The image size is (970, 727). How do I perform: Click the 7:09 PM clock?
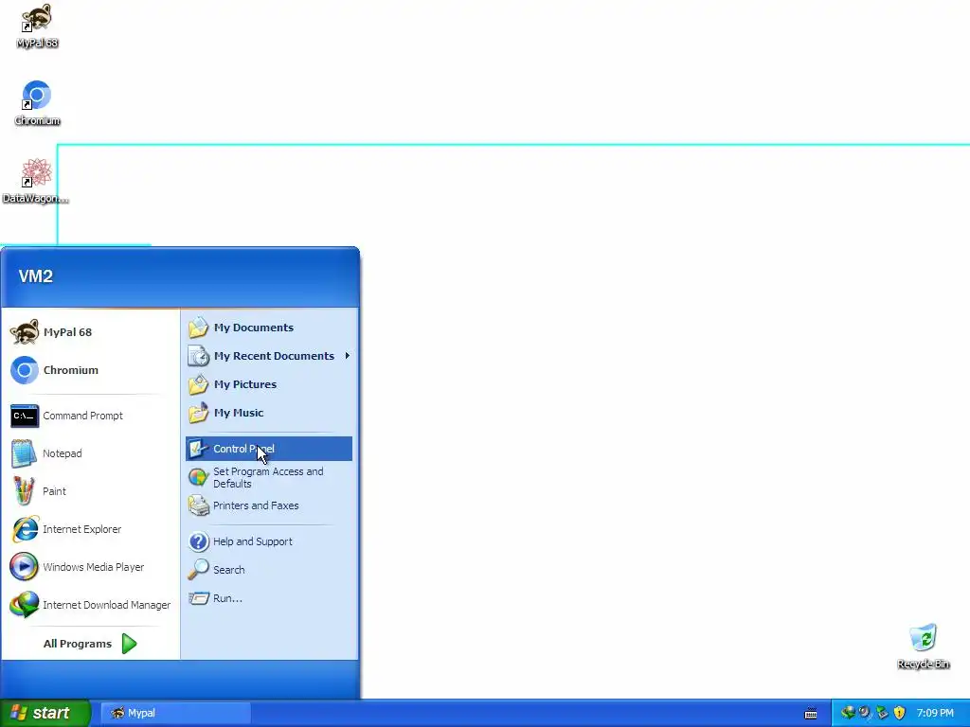pos(935,713)
